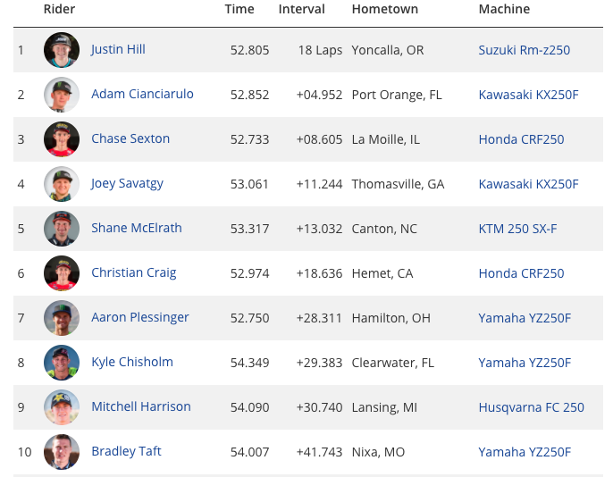
Task: Open Yamaha YZ250F link for Aaron Plessinger
Action: [x=525, y=318]
